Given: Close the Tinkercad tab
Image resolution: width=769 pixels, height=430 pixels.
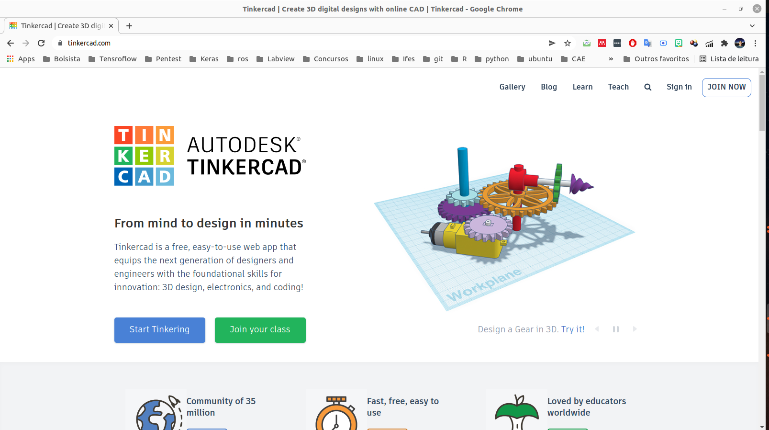Looking at the screenshot, I should (111, 26).
